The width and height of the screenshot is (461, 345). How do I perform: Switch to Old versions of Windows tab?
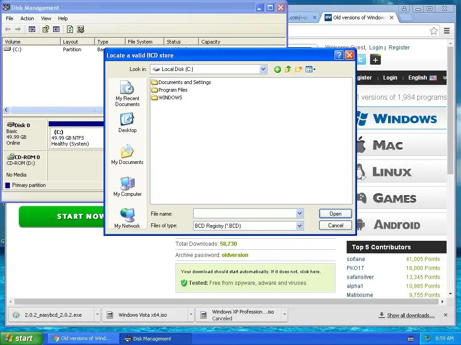[x=359, y=18]
